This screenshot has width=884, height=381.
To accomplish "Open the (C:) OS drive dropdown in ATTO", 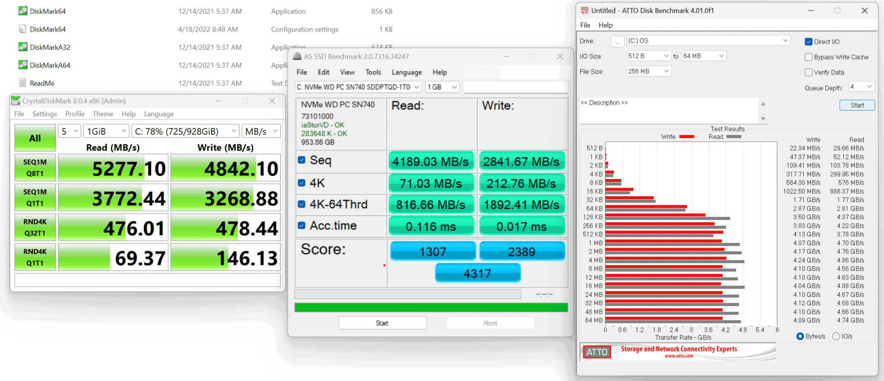I will [708, 41].
